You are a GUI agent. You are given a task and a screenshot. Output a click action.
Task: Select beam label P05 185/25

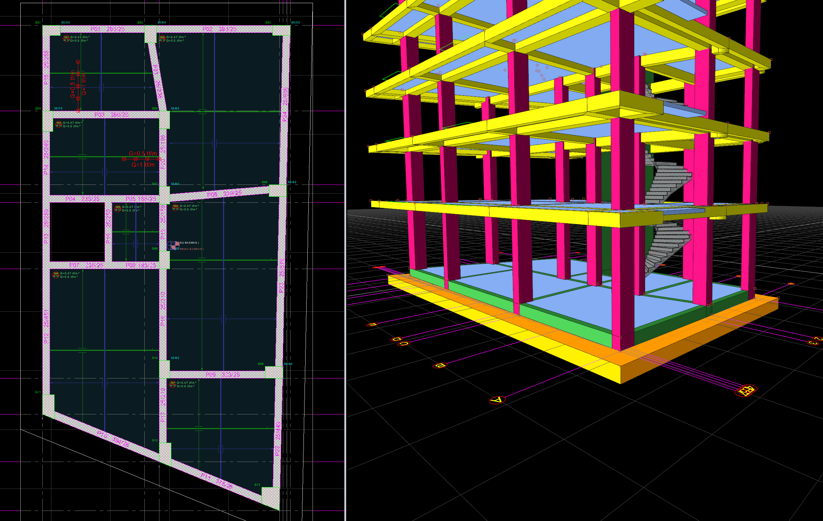point(141,198)
